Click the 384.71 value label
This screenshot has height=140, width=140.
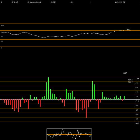coord(130,82)
